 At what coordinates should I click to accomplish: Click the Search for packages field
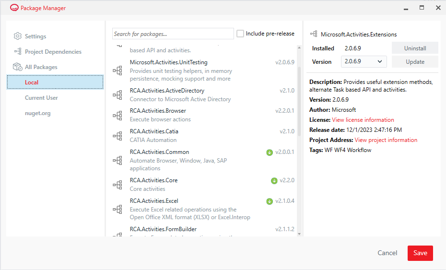pos(173,34)
